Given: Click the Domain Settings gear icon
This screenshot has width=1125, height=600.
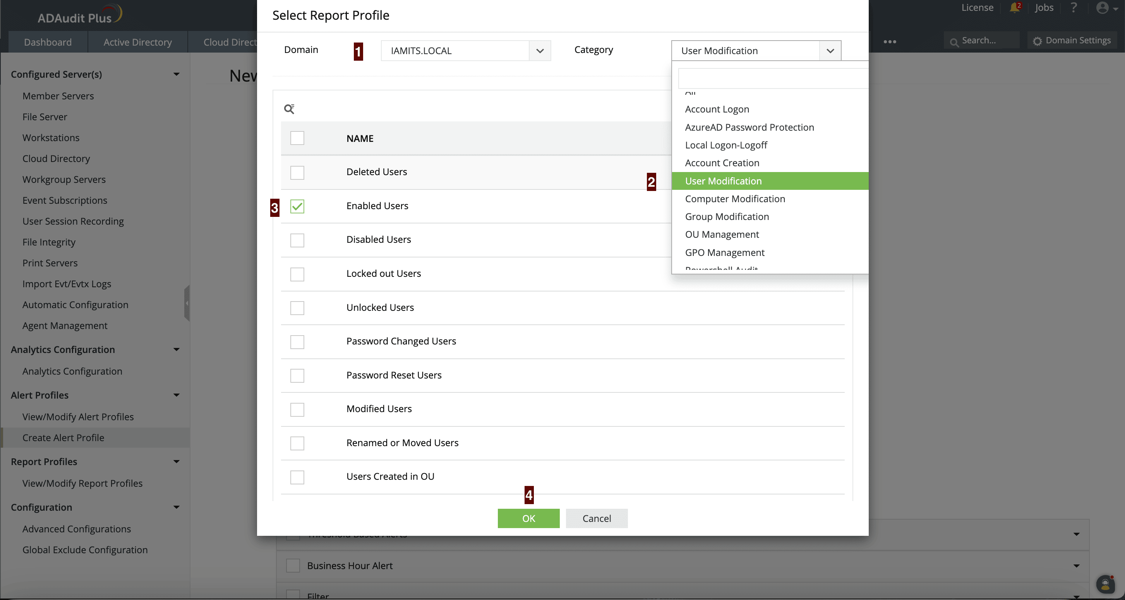Looking at the screenshot, I should pyautogui.click(x=1038, y=41).
